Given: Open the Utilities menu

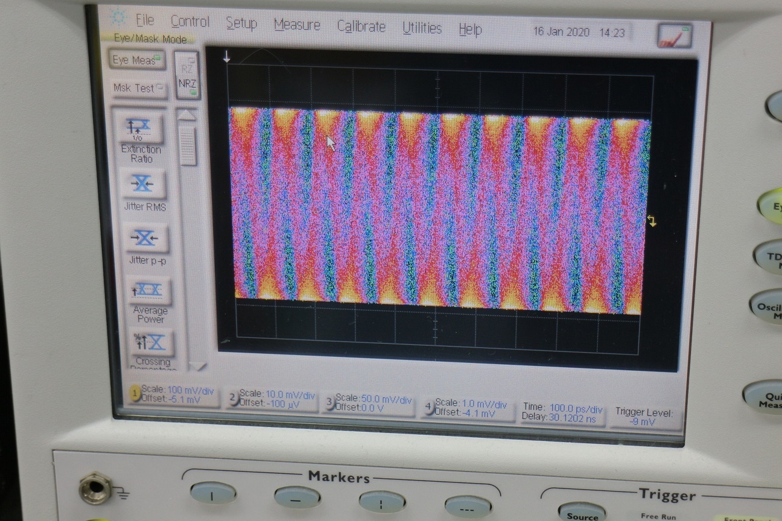Looking at the screenshot, I should pos(422,28).
